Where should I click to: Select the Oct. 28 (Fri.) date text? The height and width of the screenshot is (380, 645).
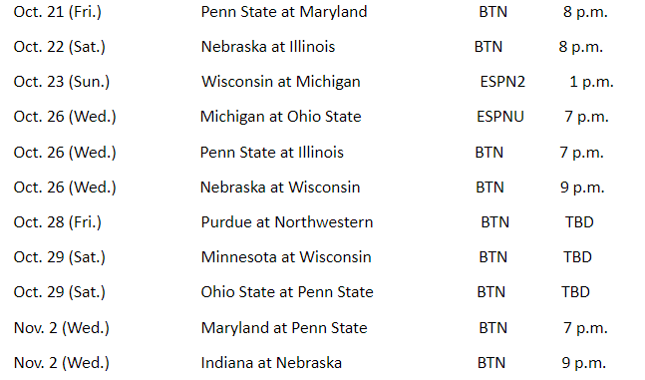pos(57,222)
